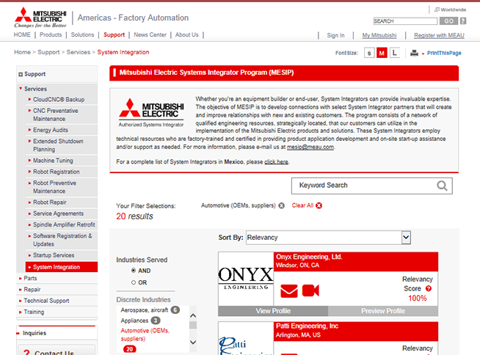
Task: Remove the Automotive filter with its X icon
Action: pyautogui.click(x=282, y=206)
